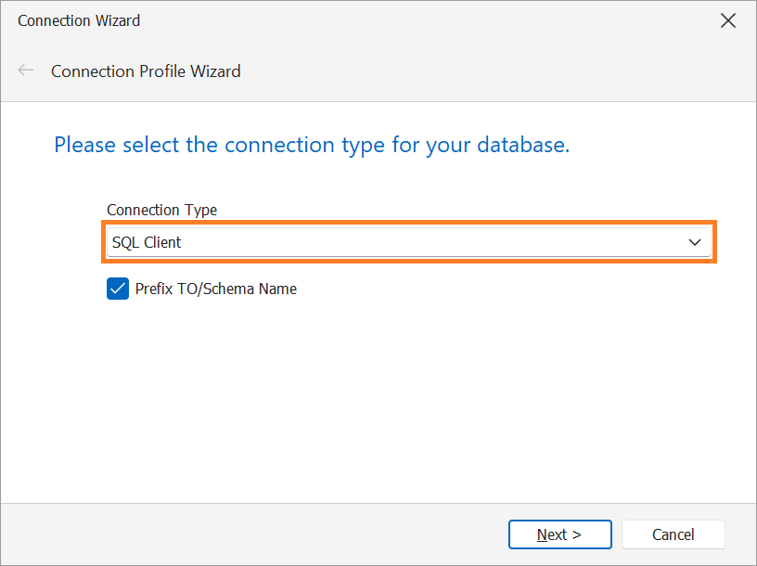Click the chevron arrow in Connection Type
The image size is (757, 566).
pyautogui.click(x=694, y=242)
